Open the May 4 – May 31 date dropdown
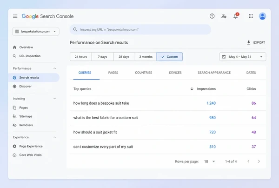 click(x=243, y=57)
